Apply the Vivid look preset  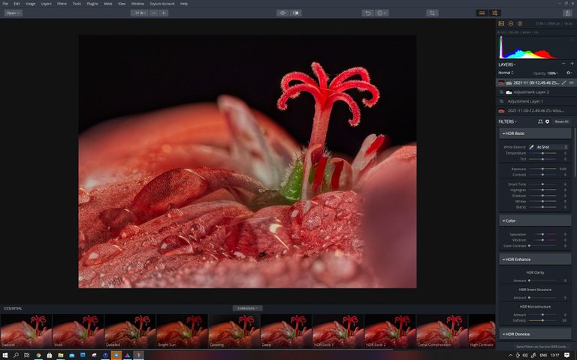[x=78, y=331]
